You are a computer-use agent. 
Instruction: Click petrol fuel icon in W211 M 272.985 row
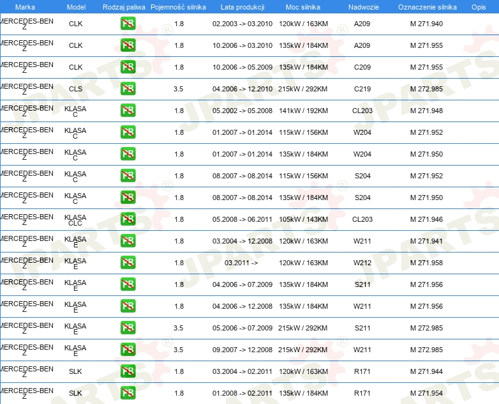128,350
